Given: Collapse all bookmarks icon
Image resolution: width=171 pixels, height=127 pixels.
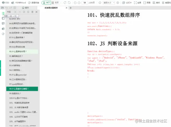Looking at the screenshot, I should (20, 12).
